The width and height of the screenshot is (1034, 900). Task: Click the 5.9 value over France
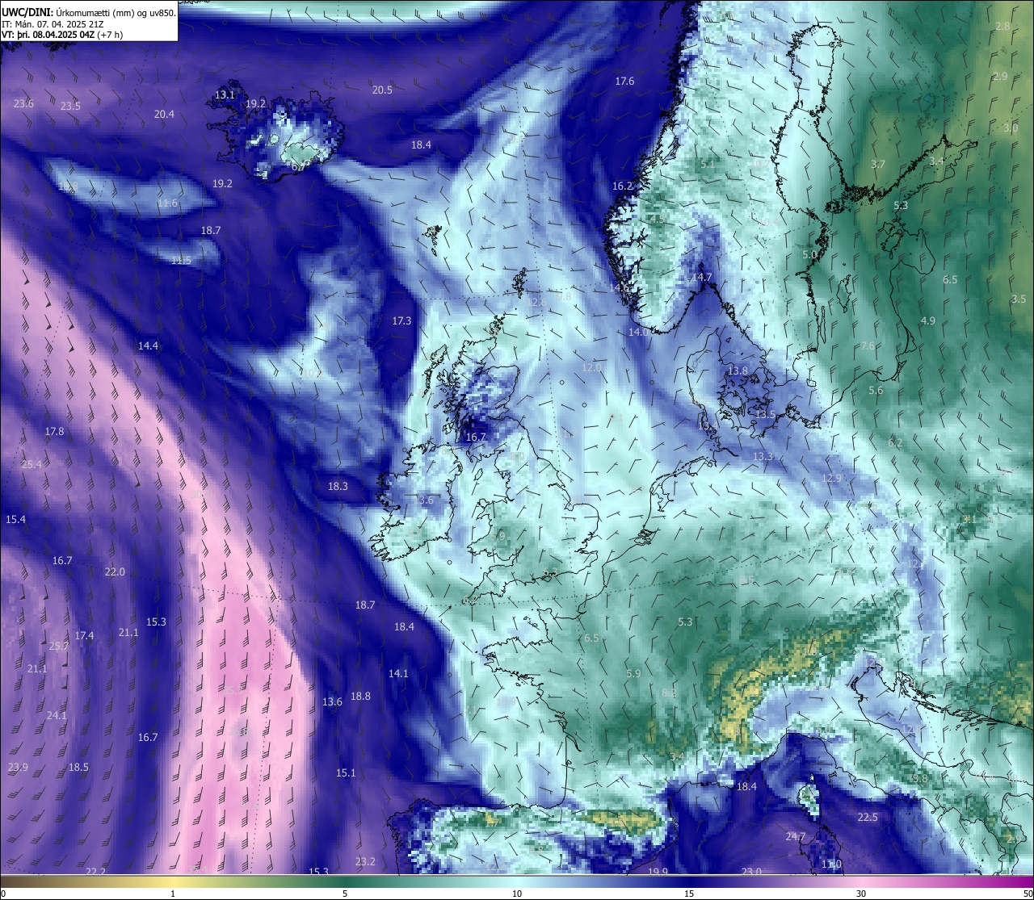(x=633, y=674)
